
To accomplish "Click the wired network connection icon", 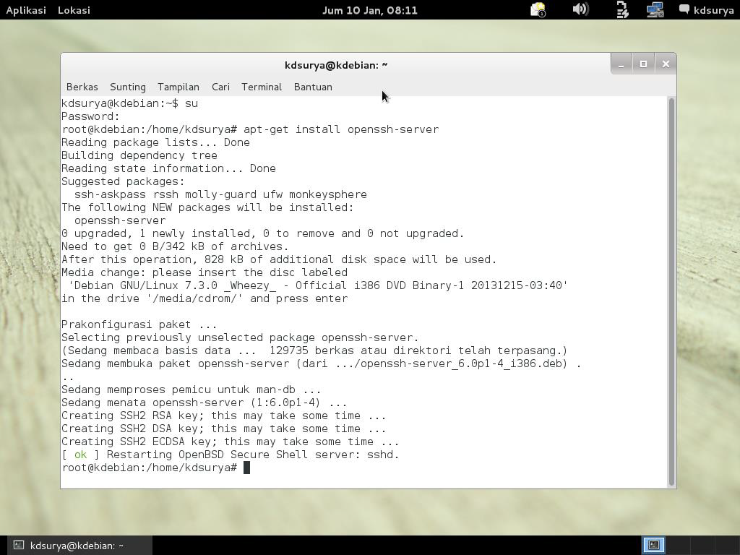I will click(x=655, y=10).
